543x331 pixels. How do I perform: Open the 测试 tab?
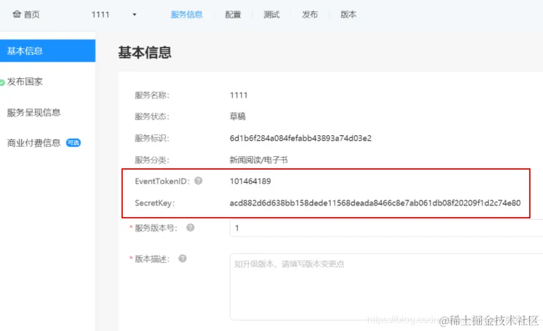tap(272, 14)
